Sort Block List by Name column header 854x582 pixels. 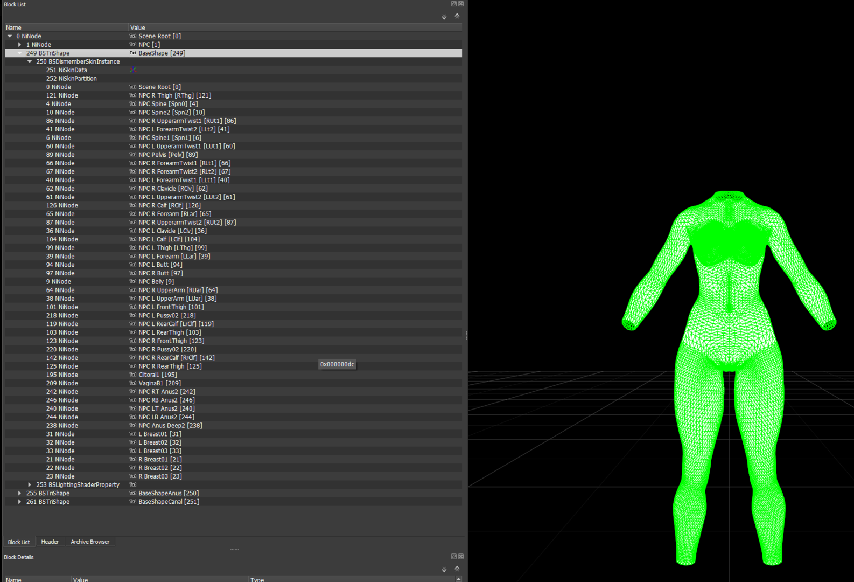click(66, 27)
